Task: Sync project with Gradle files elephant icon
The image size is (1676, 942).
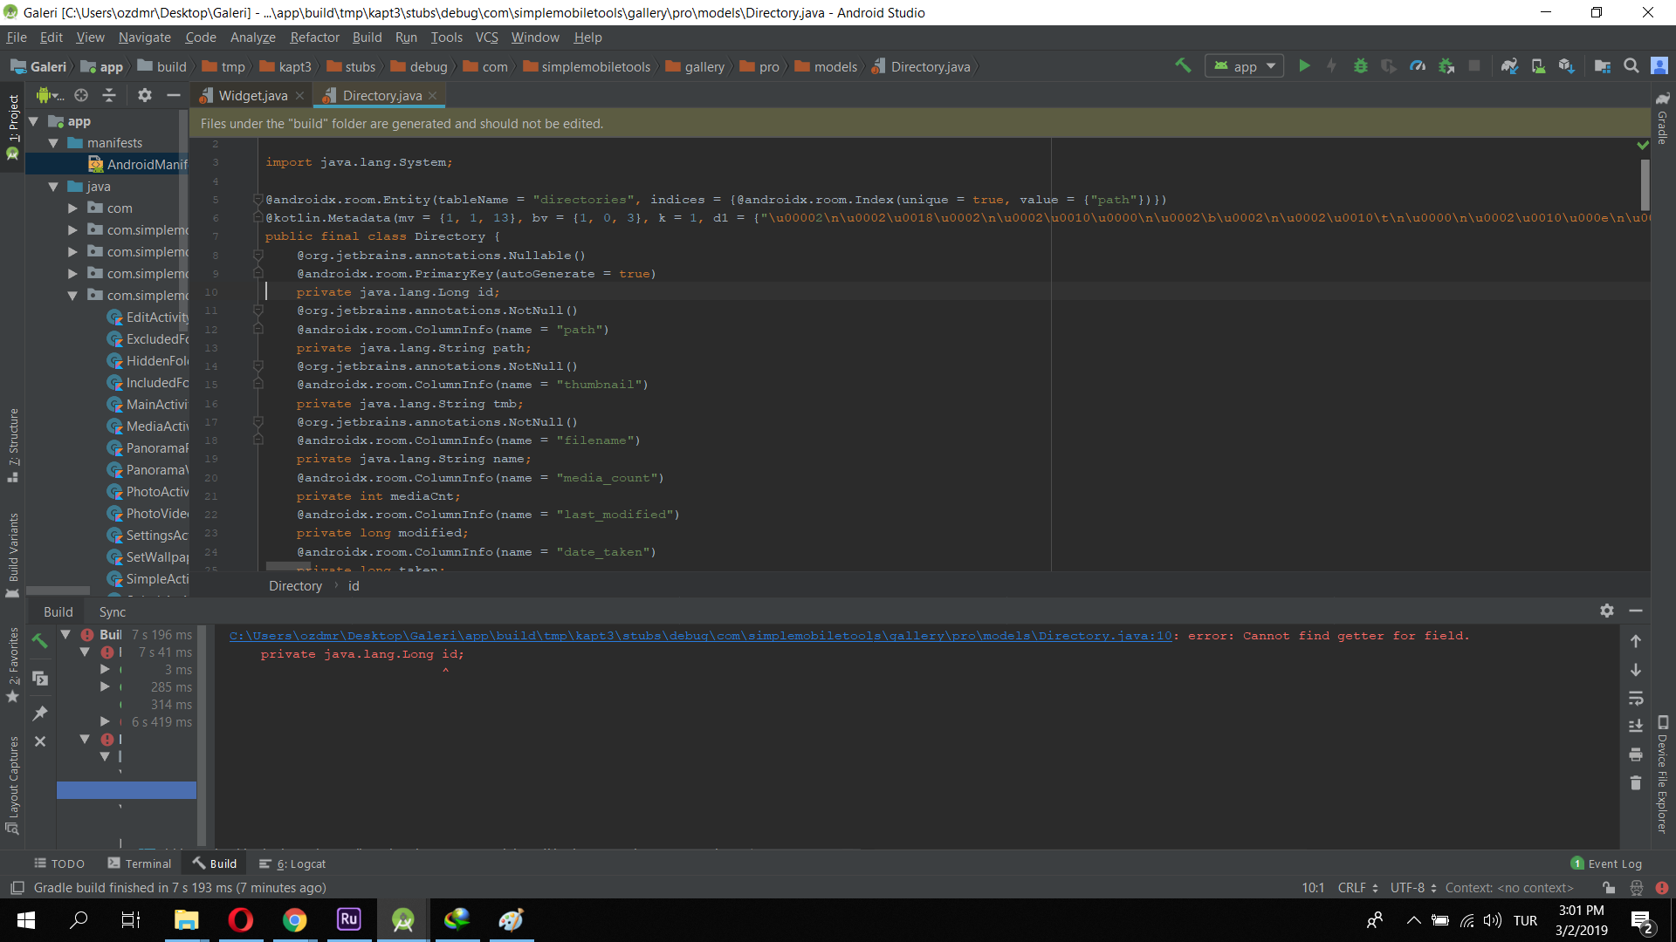Action: tap(1509, 66)
